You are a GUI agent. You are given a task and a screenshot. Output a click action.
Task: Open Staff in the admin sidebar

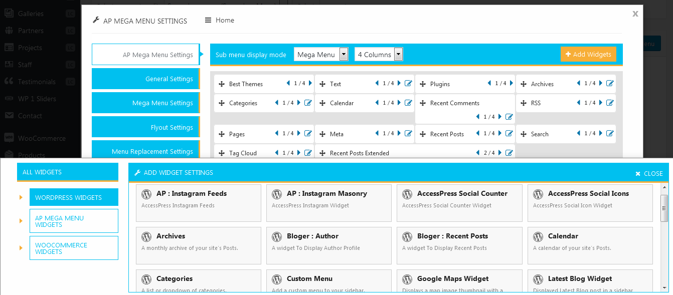(25, 65)
